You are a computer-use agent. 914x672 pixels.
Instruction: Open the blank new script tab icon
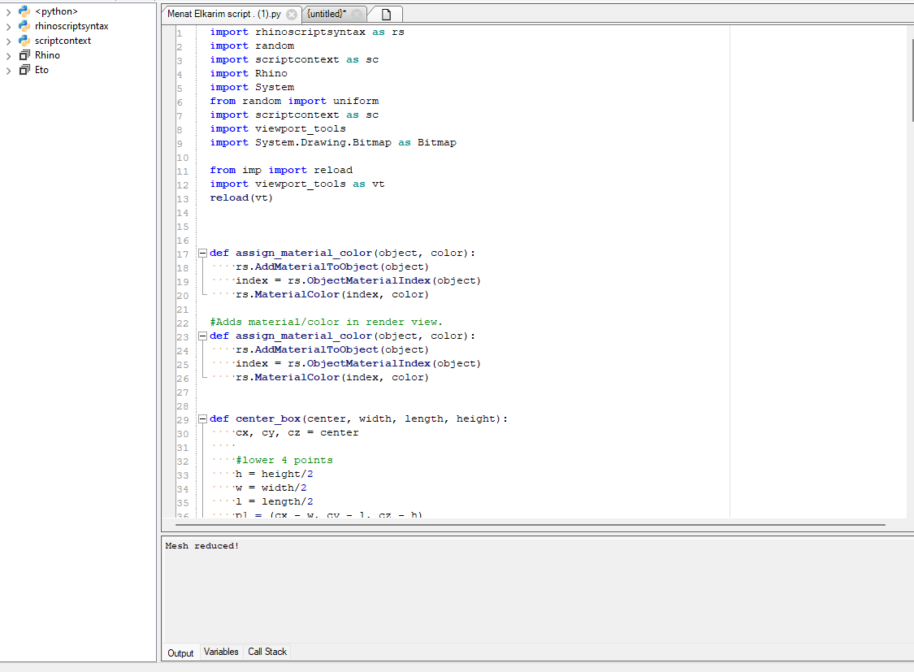point(385,14)
